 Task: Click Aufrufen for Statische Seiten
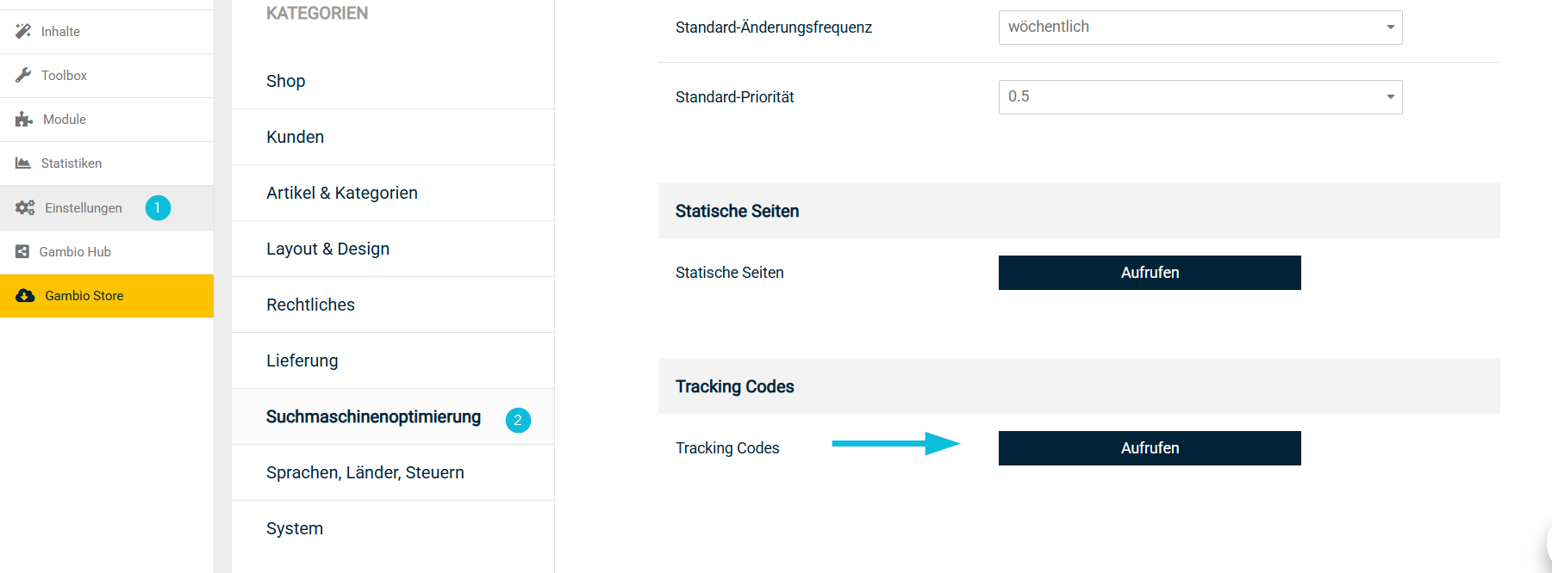click(x=1149, y=272)
